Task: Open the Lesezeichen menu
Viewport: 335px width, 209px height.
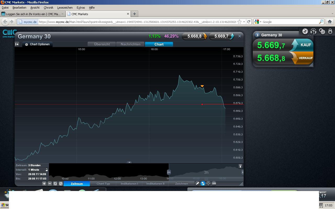Action: click(x=65, y=8)
